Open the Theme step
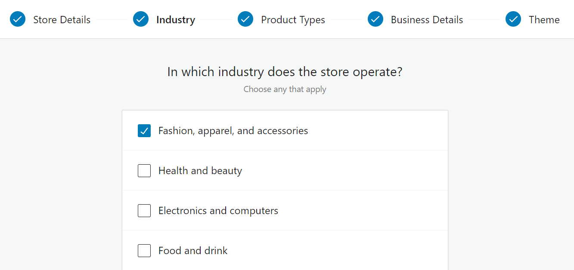This screenshot has height=270, width=574. [x=544, y=19]
